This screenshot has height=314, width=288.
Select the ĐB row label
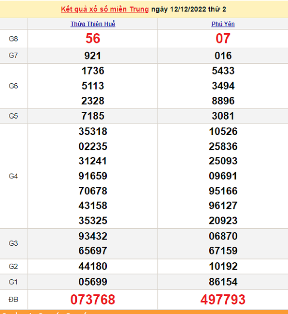[14, 299]
